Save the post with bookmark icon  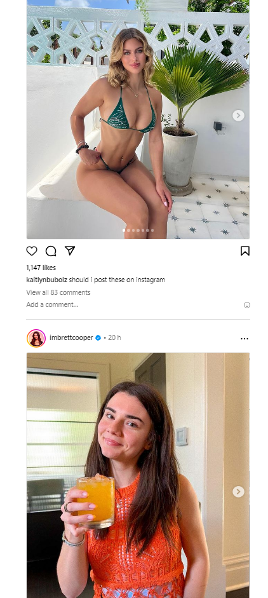pyautogui.click(x=245, y=251)
